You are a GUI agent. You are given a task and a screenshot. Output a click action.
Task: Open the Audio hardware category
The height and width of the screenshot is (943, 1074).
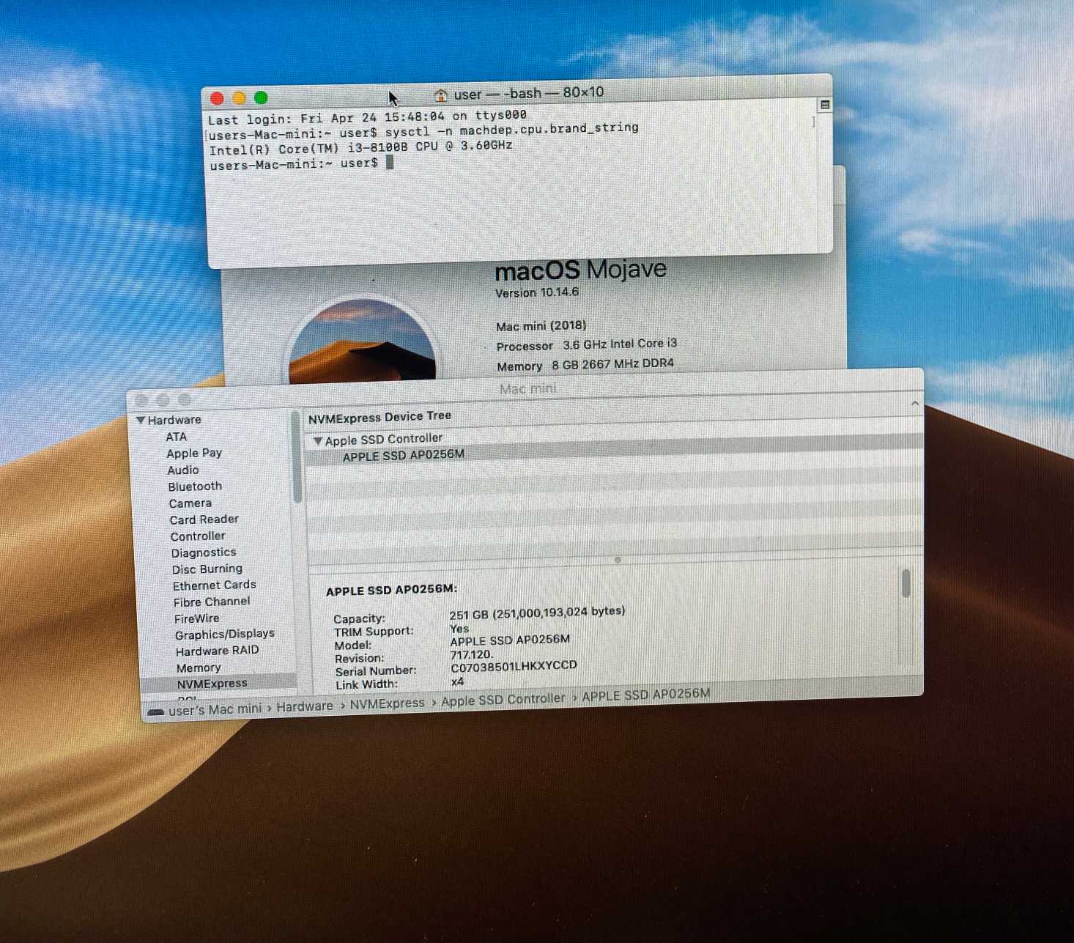pyautogui.click(x=183, y=470)
